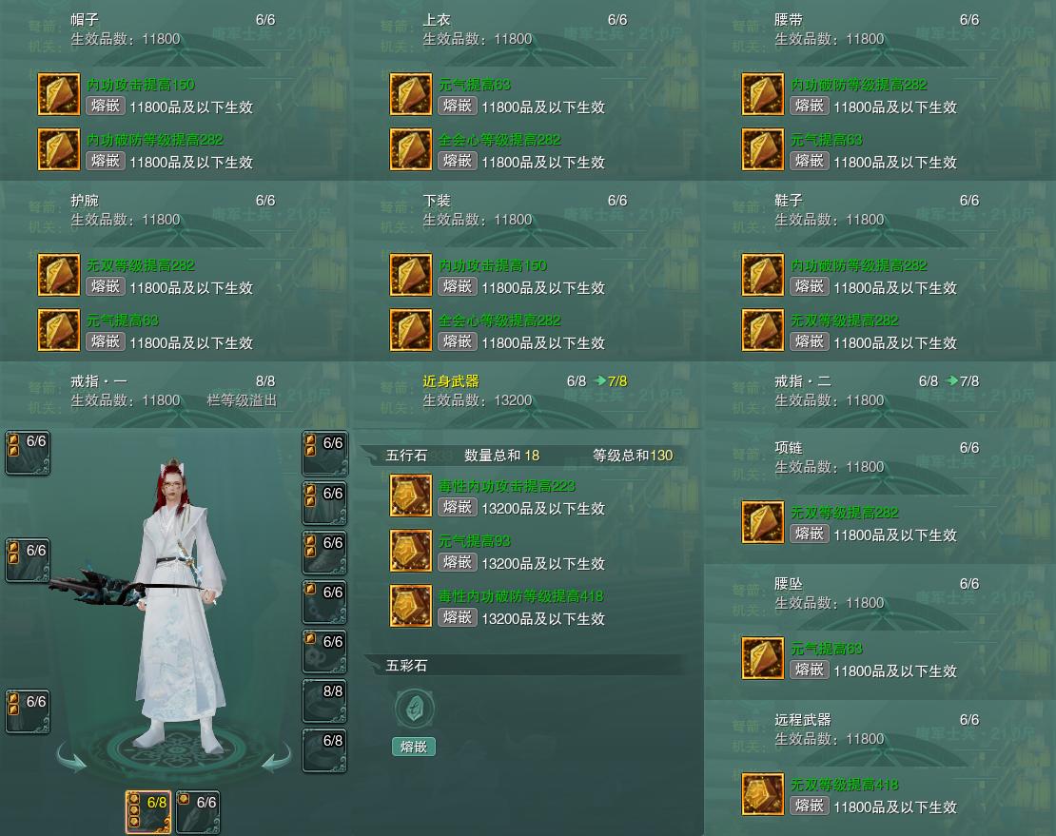The width and height of the screenshot is (1056, 836).
Task: Rotate character with the right curved arrow
Action: click(x=276, y=756)
